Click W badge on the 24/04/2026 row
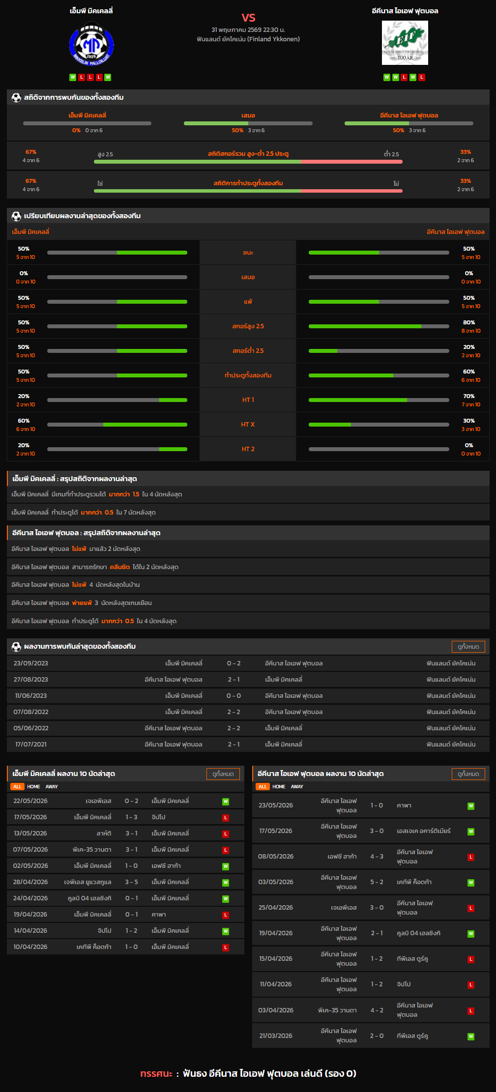 pos(226,899)
